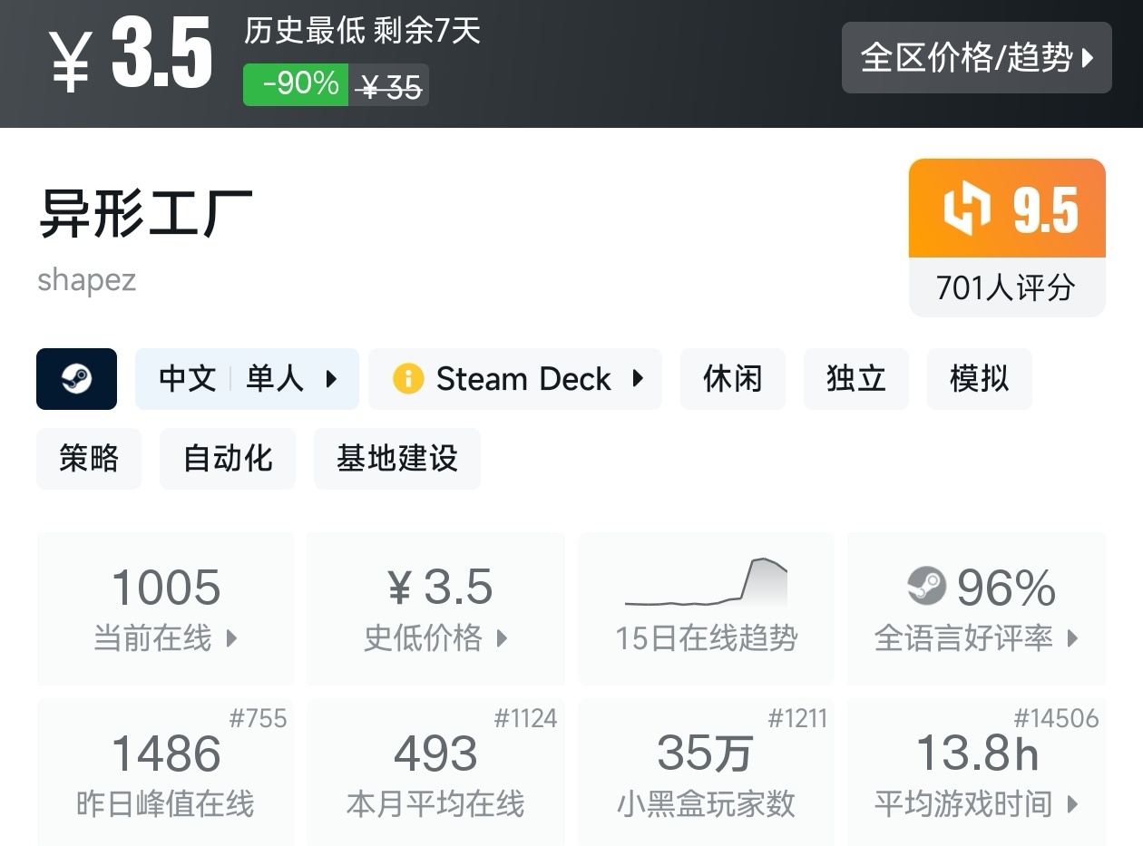Click the Steam platform logo icon
1143x846 pixels.
click(x=76, y=379)
